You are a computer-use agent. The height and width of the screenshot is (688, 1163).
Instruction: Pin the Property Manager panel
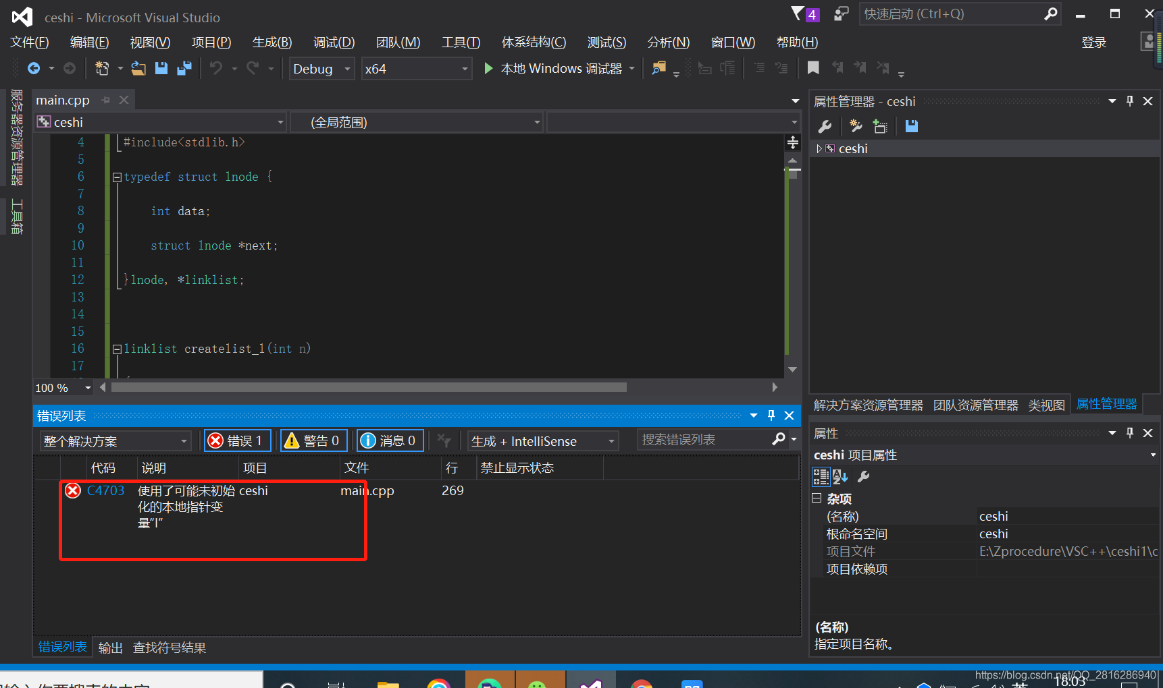coord(1130,101)
